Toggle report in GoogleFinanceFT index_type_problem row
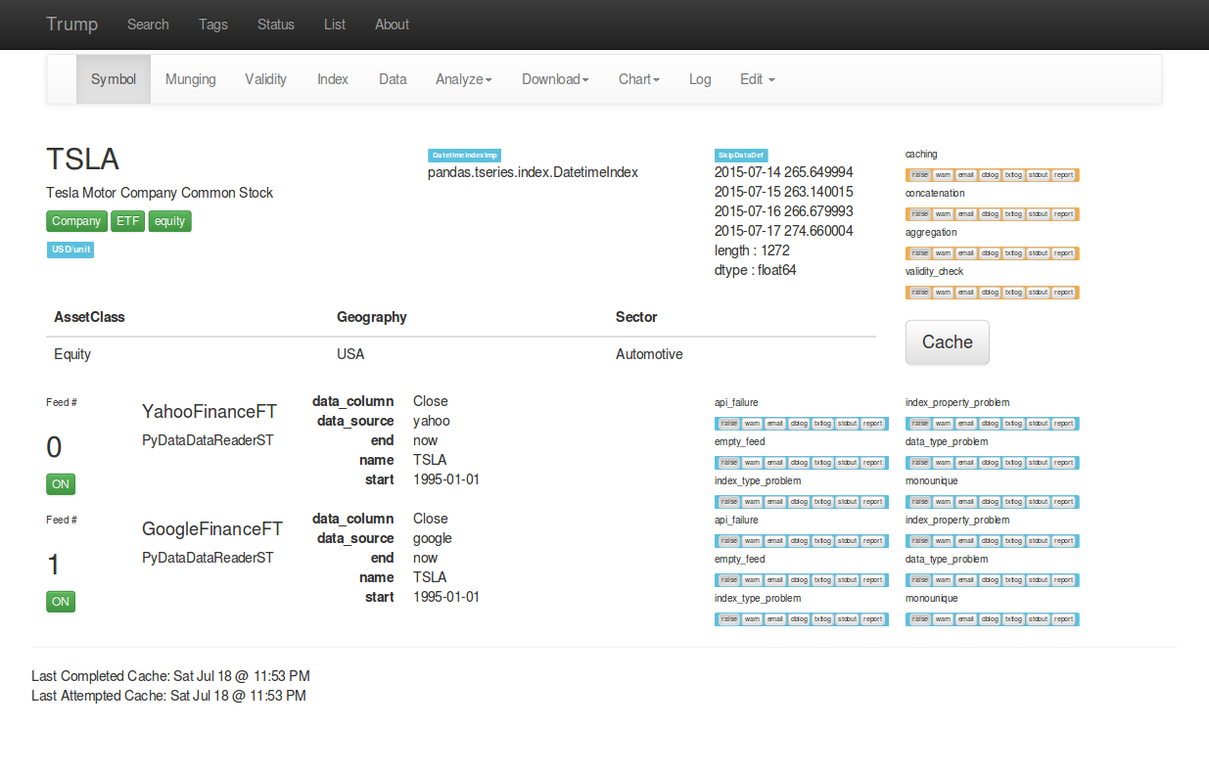This screenshot has width=1209, height=773. point(872,619)
